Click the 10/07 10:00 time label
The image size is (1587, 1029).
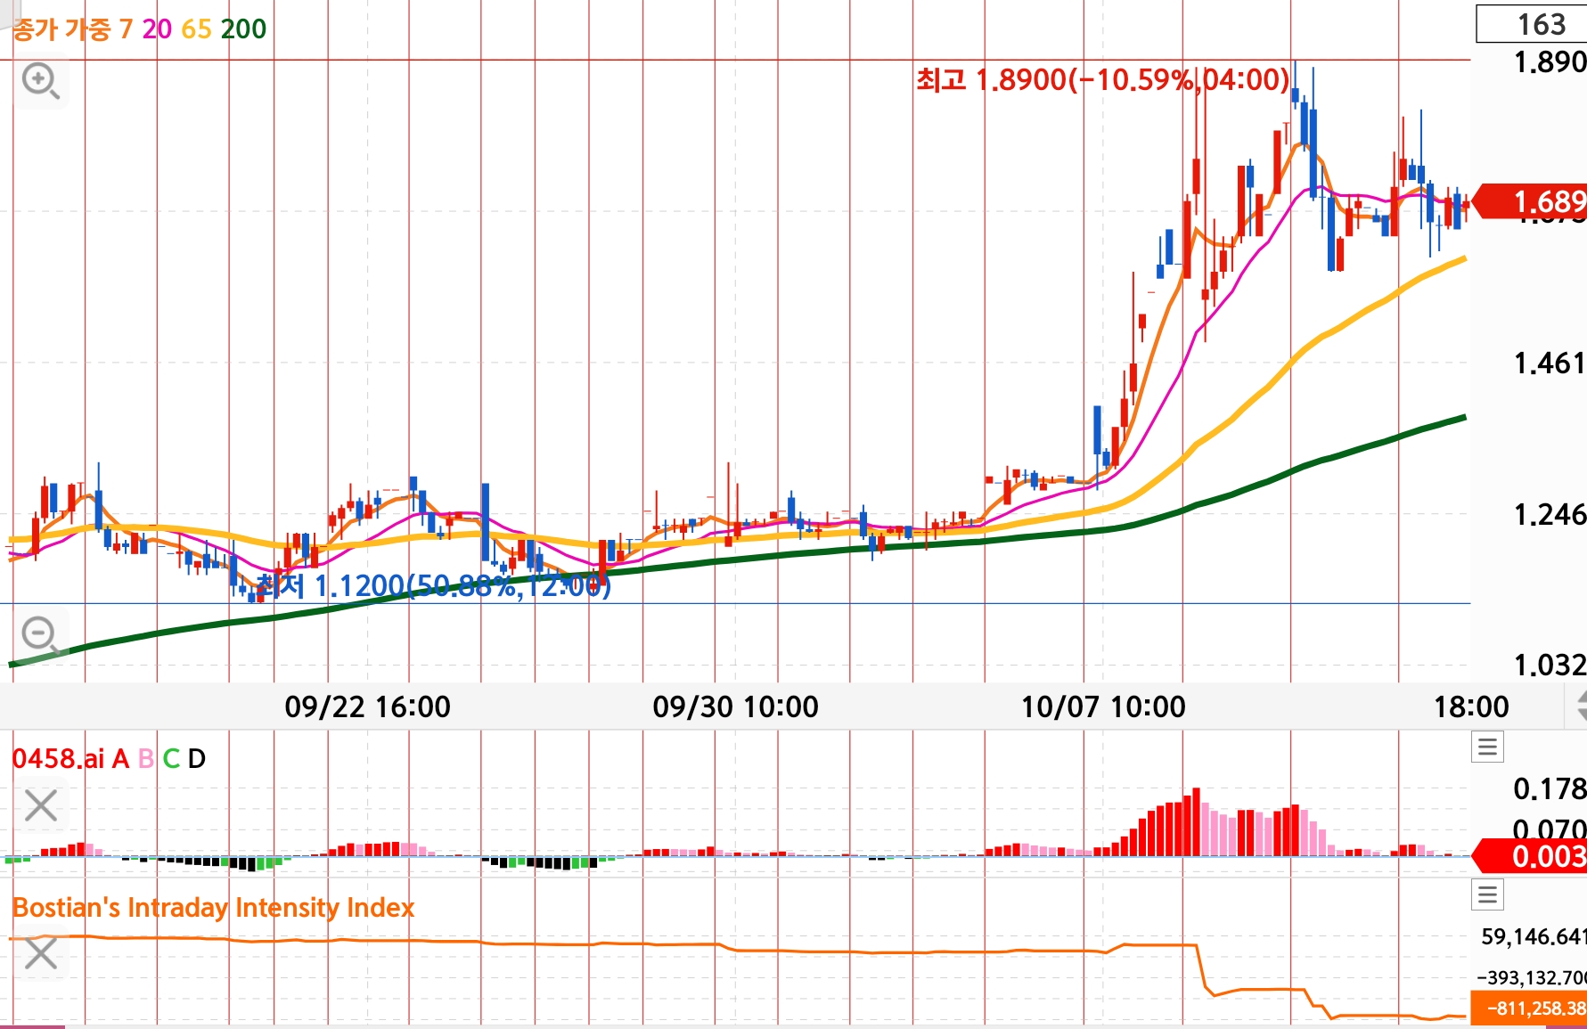pyautogui.click(x=1103, y=706)
